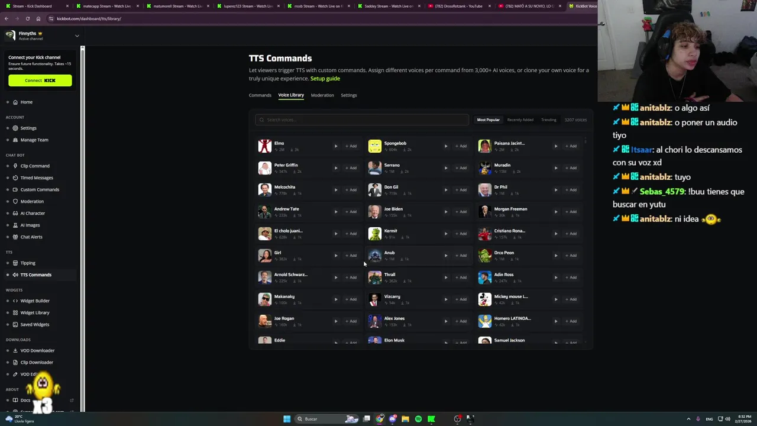Reload the page with browser refresh button

pyautogui.click(x=27, y=19)
